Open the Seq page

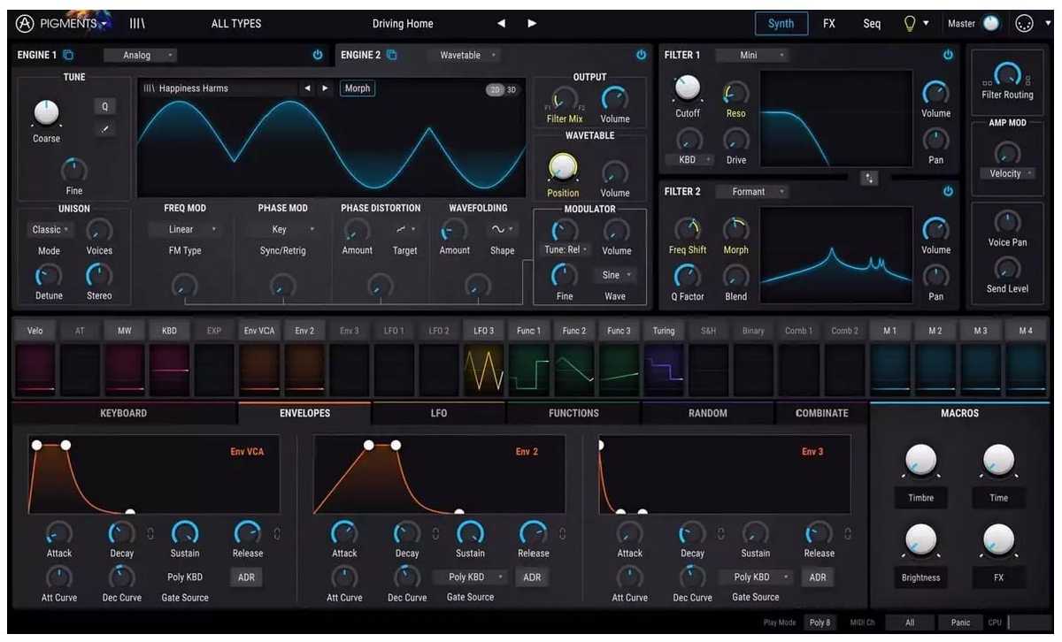point(872,24)
